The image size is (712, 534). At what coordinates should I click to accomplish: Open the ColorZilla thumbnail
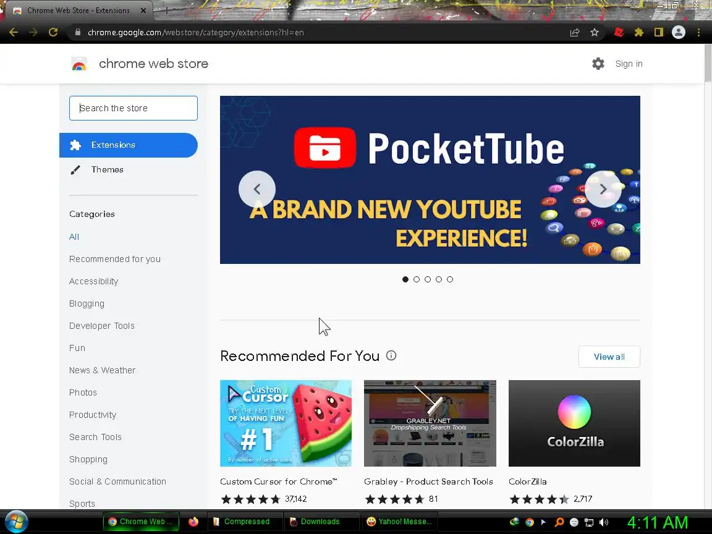(574, 423)
